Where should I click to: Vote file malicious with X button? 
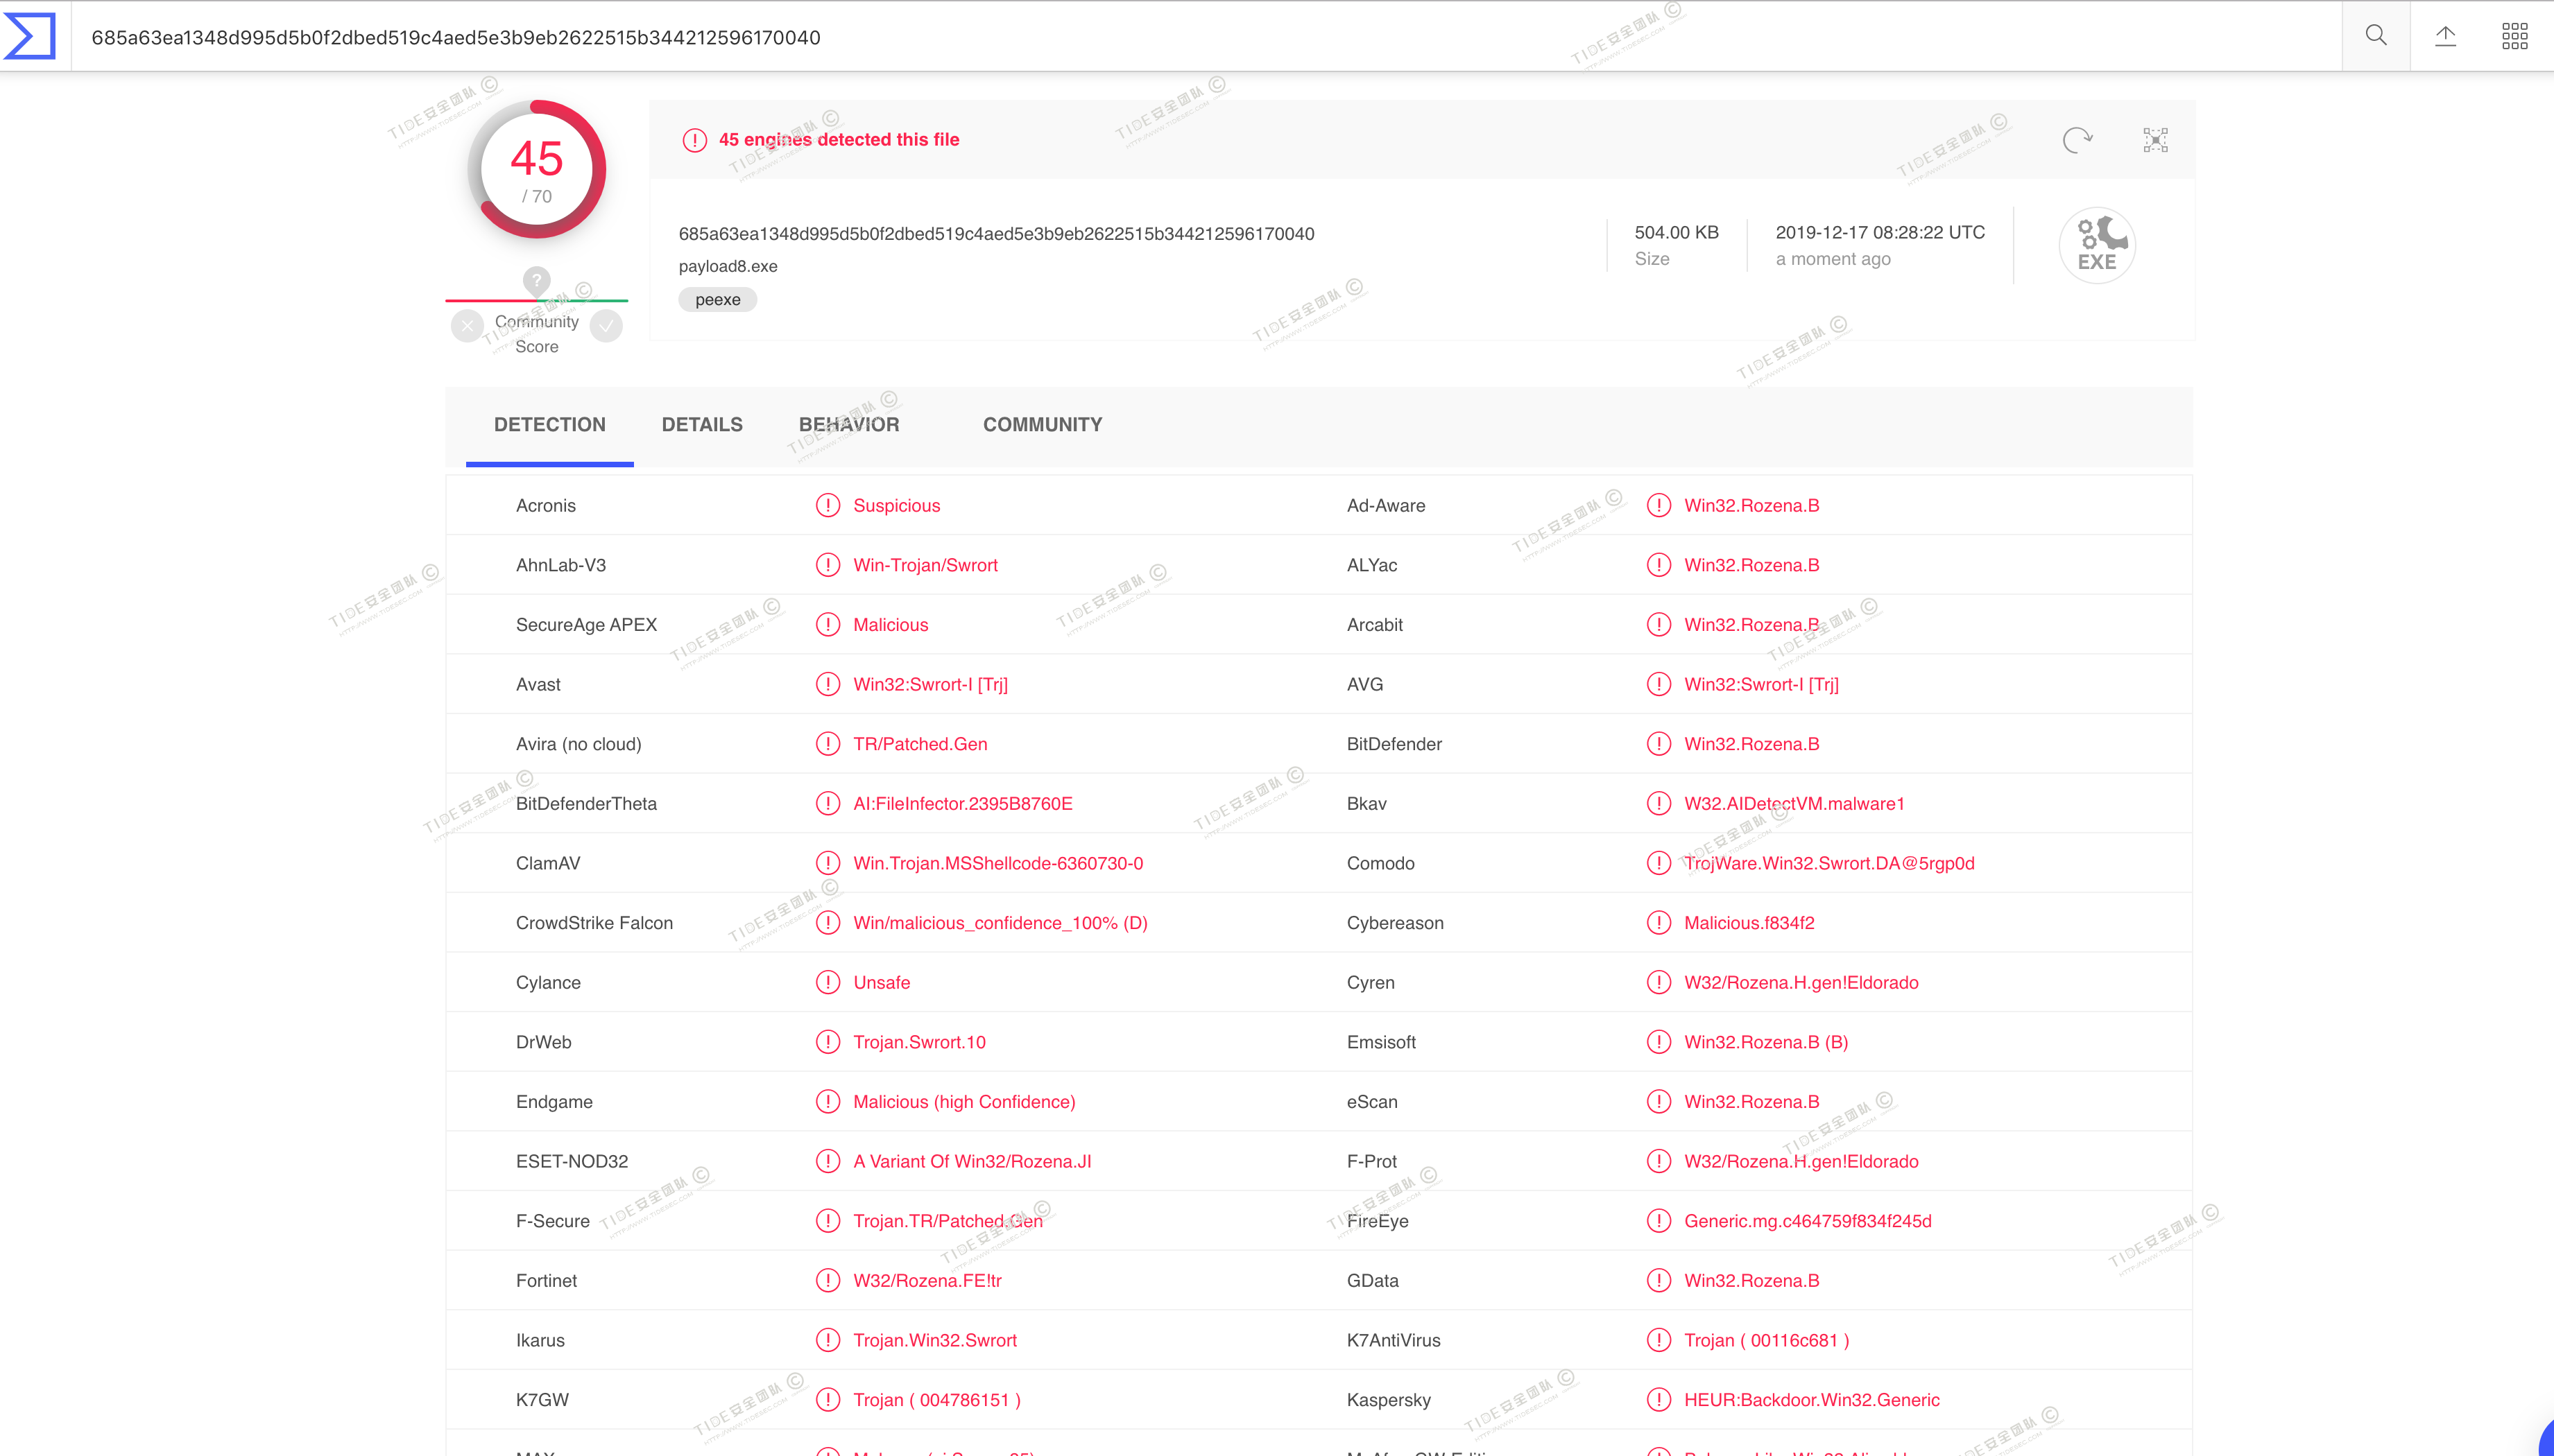click(468, 326)
